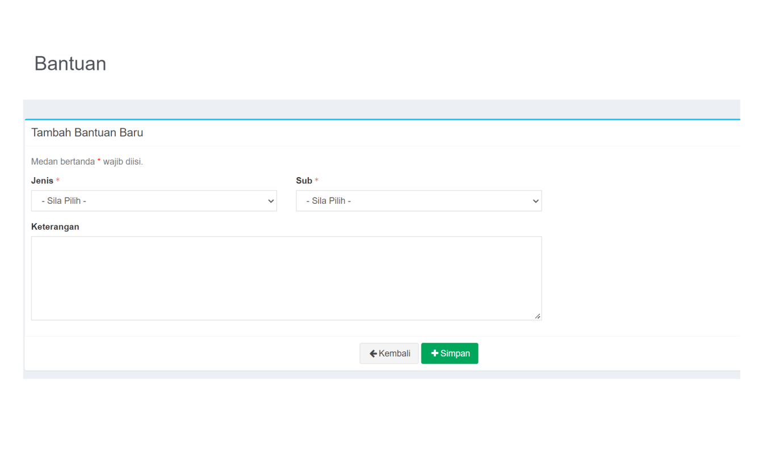Open the Sub selection dropdown
This screenshot has width=767, height=462.
point(418,200)
